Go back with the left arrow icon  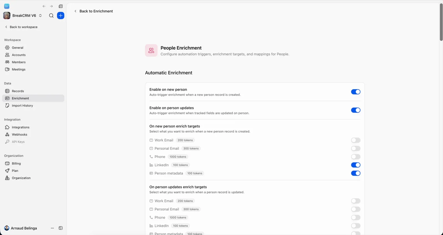[44, 6]
